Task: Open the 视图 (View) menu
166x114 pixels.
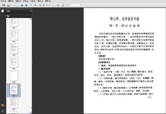Action: click(x=18, y=1)
